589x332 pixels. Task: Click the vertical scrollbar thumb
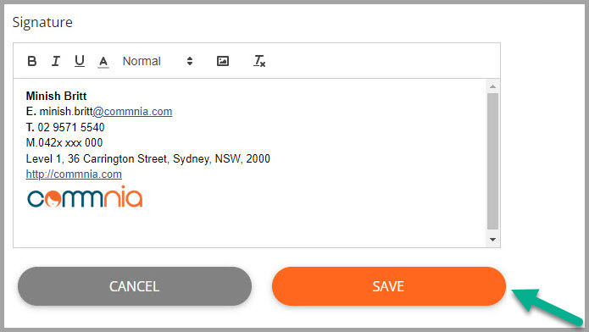[493, 161]
